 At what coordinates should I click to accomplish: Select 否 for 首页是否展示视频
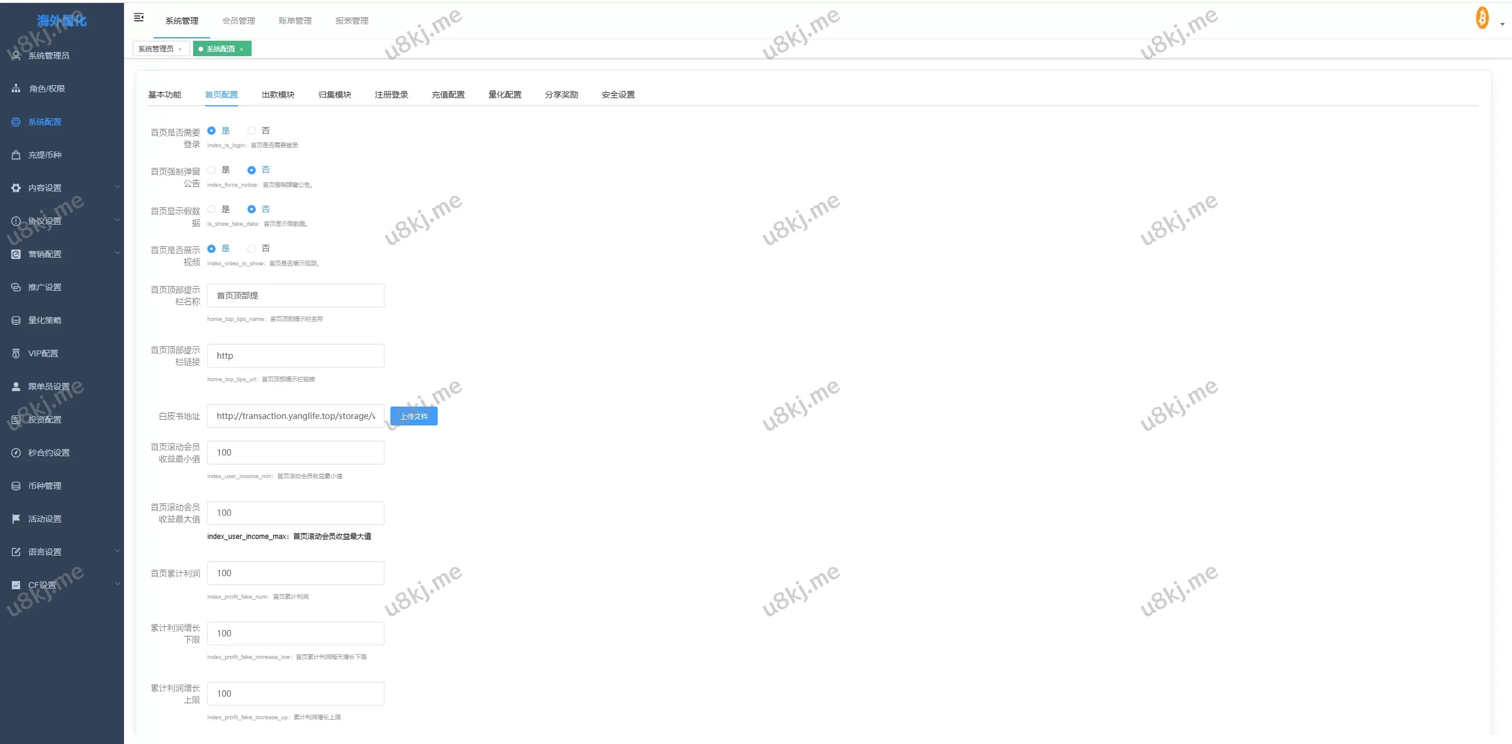[x=252, y=249]
